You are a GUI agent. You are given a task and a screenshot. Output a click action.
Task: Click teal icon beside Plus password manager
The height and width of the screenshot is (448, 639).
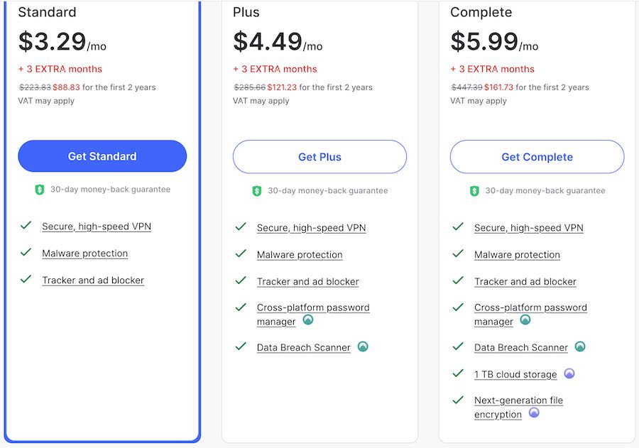[x=308, y=320]
